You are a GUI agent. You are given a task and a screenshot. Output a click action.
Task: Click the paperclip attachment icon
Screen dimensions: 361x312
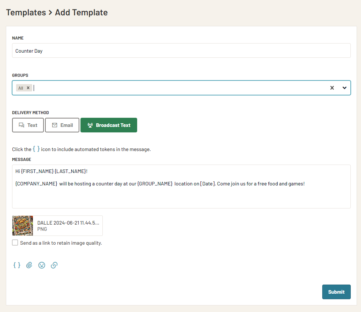tap(29, 265)
